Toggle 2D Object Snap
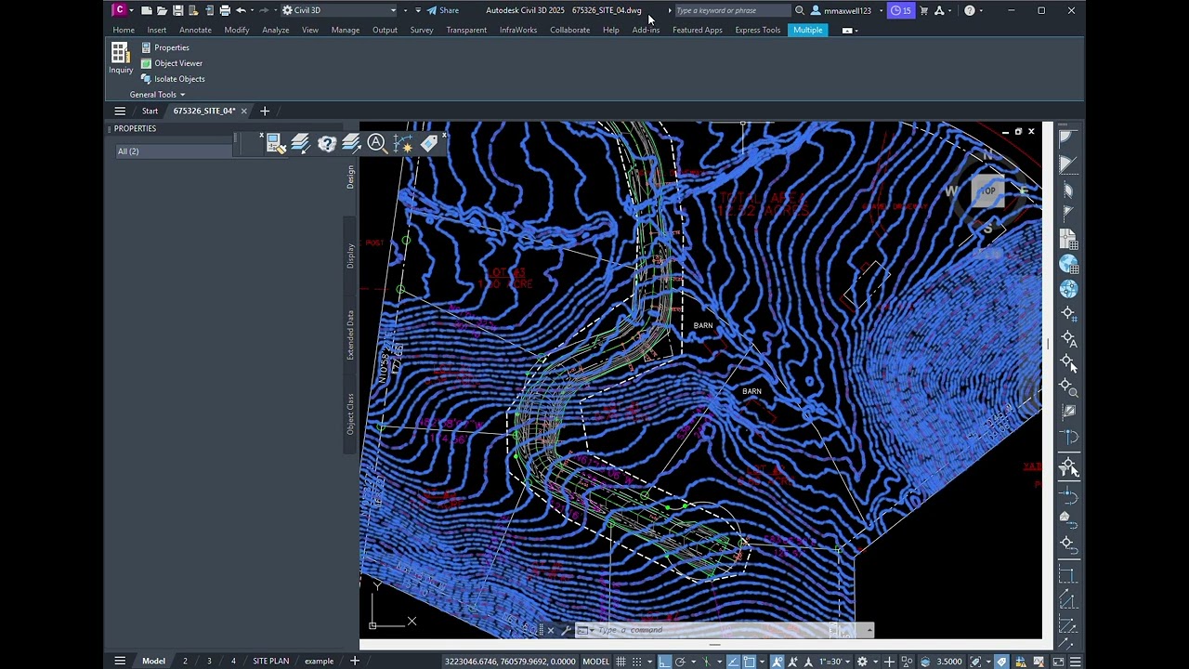The height and width of the screenshot is (669, 1189). tap(750, 662)
